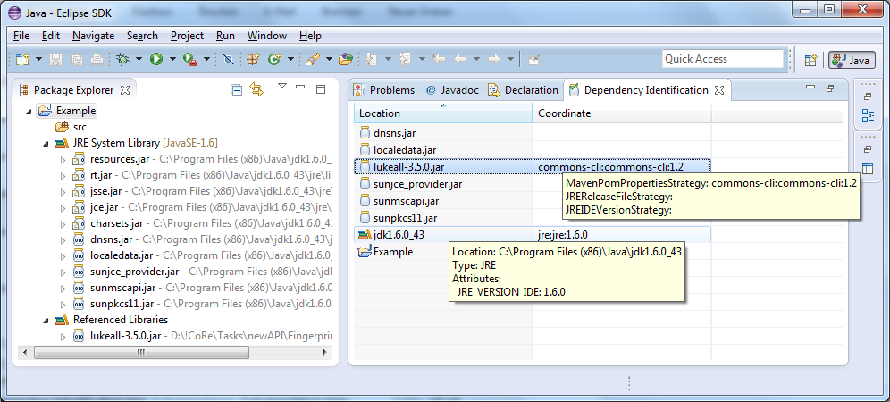Sort by the Location column header
This screenshot has height=402, width=890.
pyautogui.click(x=442, y=113)
